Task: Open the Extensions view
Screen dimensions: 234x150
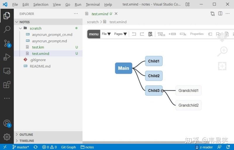Action: [7, 85]
